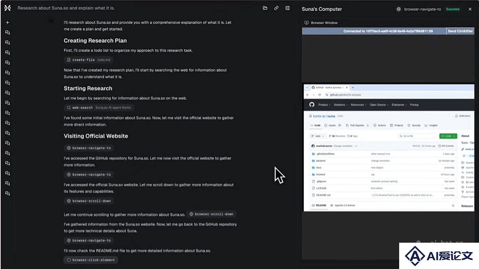Open the README.md file row

[382, 195]
